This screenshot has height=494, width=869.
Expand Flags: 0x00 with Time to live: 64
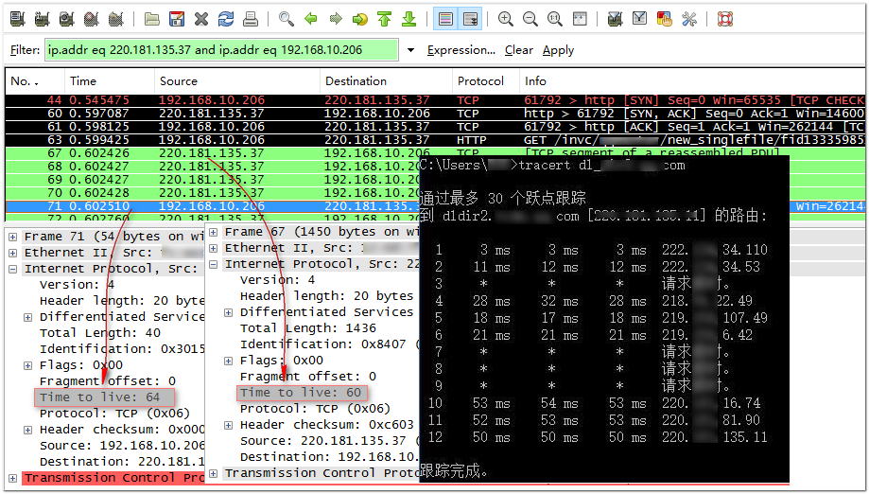click(x=27, y=365)
